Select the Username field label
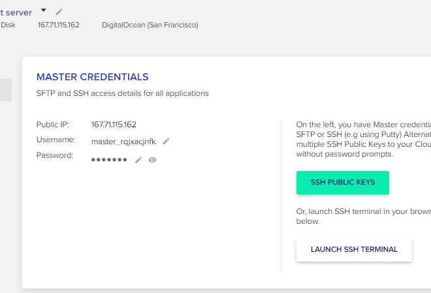The image size is (431, 293). [56, 140]
